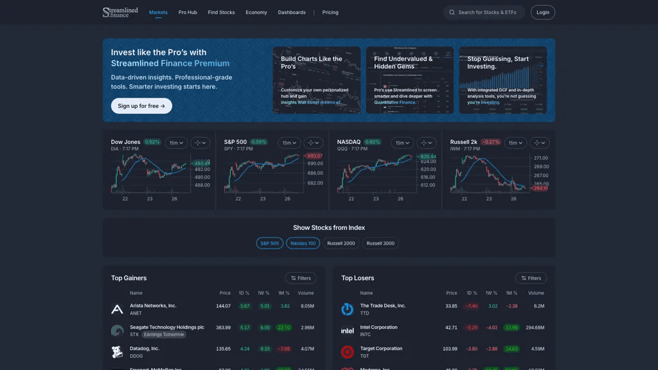This screenshot has width=658, height=370.
Task: Click S&P 500 0.56% change badge
Action: 259,142
